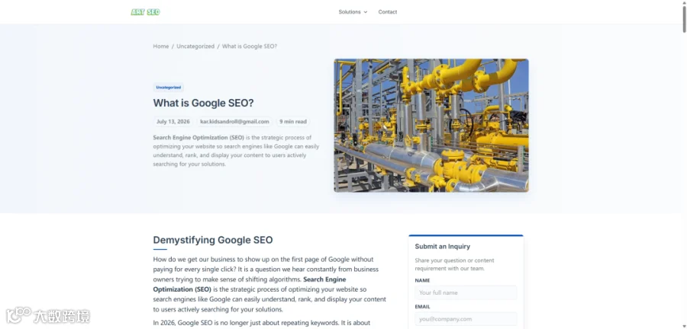This screenshot has width=687, height=329.
Task: Click the EMAIL field label
Action: (x=422, y=307)
